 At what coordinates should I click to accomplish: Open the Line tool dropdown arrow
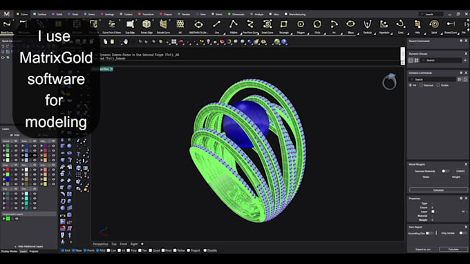pos(224,34)
